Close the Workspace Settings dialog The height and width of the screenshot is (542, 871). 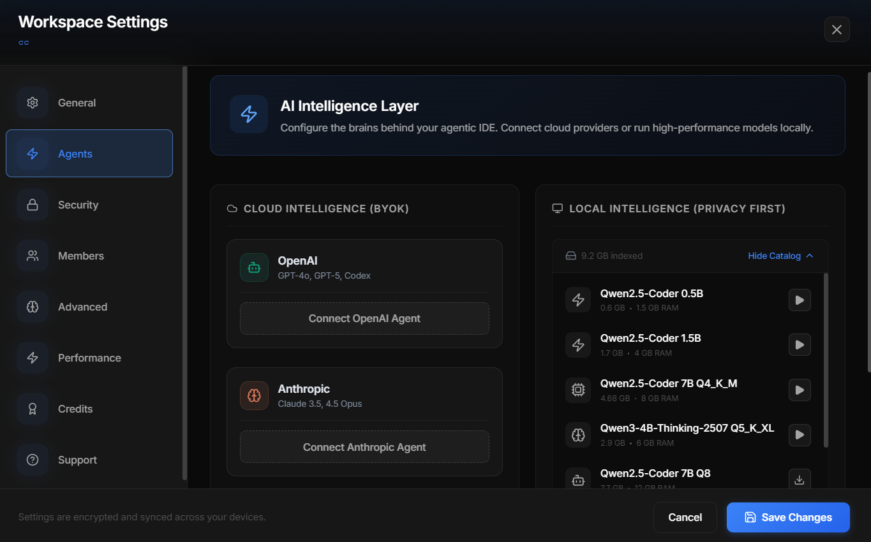[x=837, y=29]
